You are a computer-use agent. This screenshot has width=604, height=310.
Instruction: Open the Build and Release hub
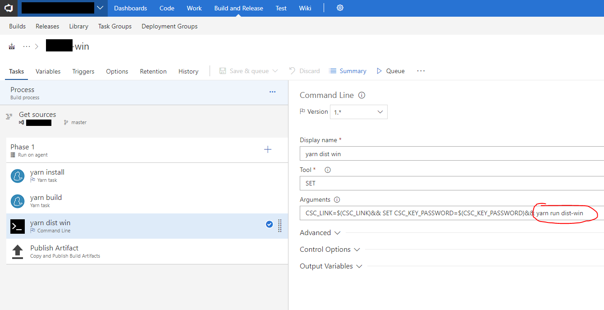coord(239,8)
